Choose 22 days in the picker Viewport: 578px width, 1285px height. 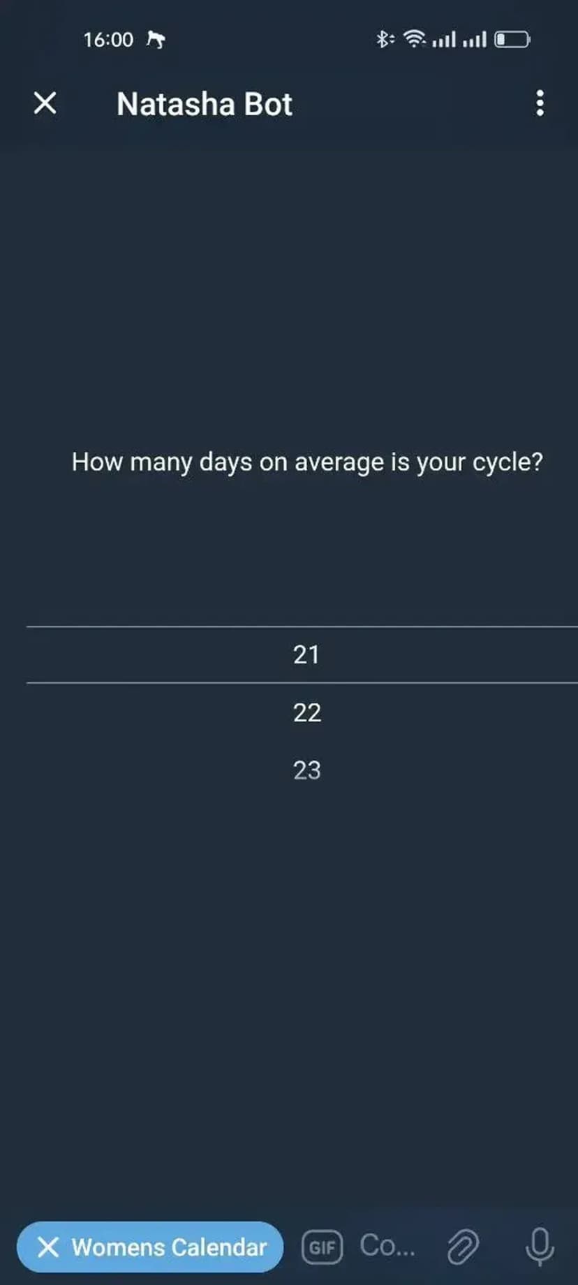(x=306, y=713)
